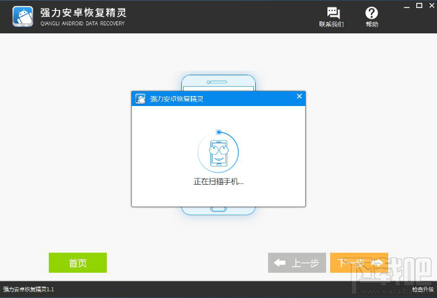Click the scanning phone face spinner animation
The height and width of the screenshot is (298, 437).
(218, 152)
